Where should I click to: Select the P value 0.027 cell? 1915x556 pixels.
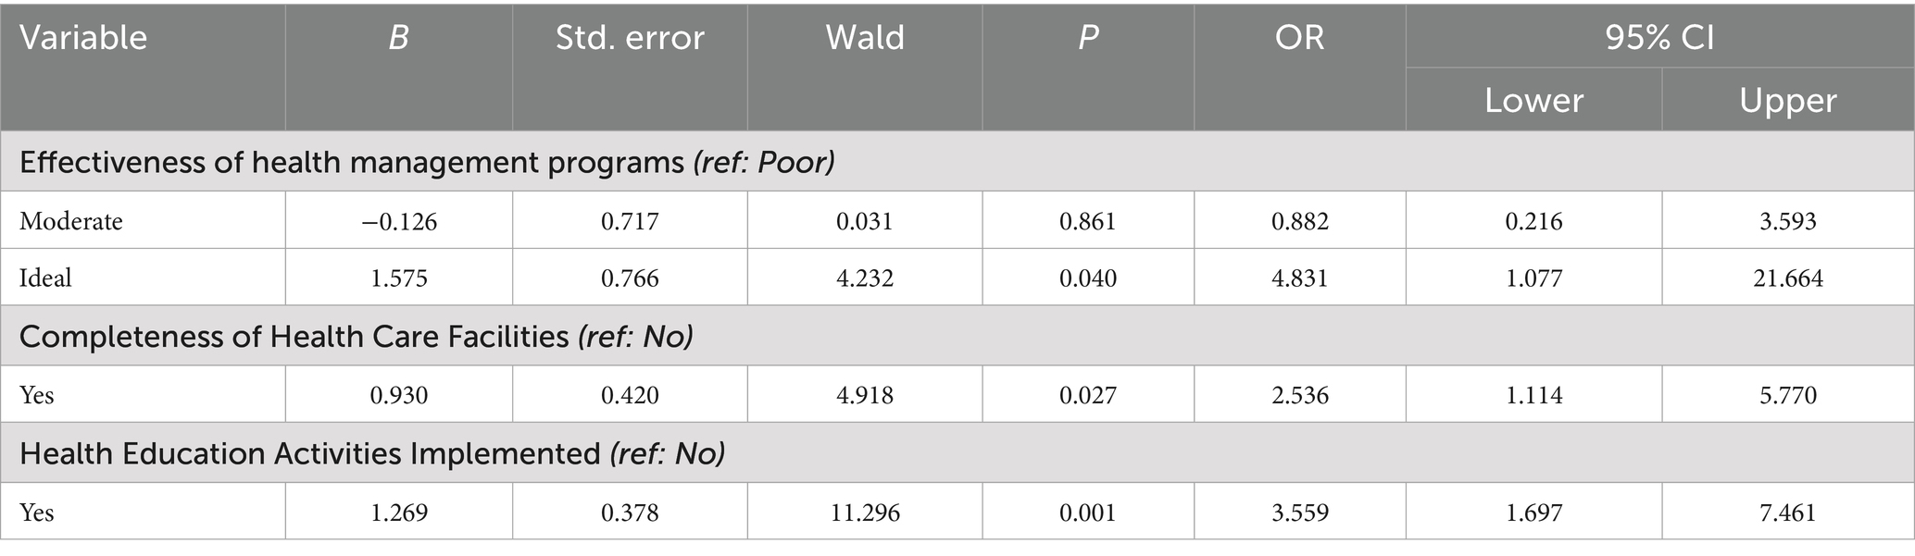[x=1087, y=395]
